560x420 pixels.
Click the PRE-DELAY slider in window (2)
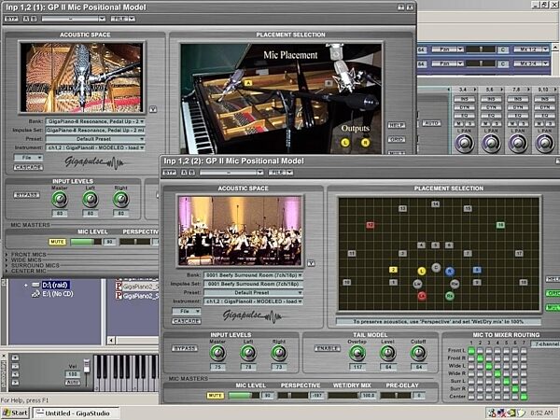point(396,396)
